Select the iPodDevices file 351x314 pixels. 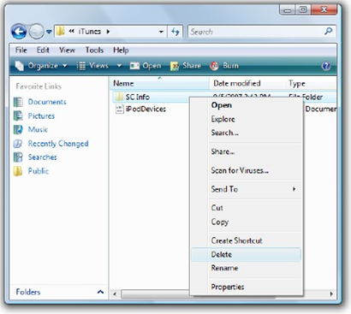coord(146,109)
